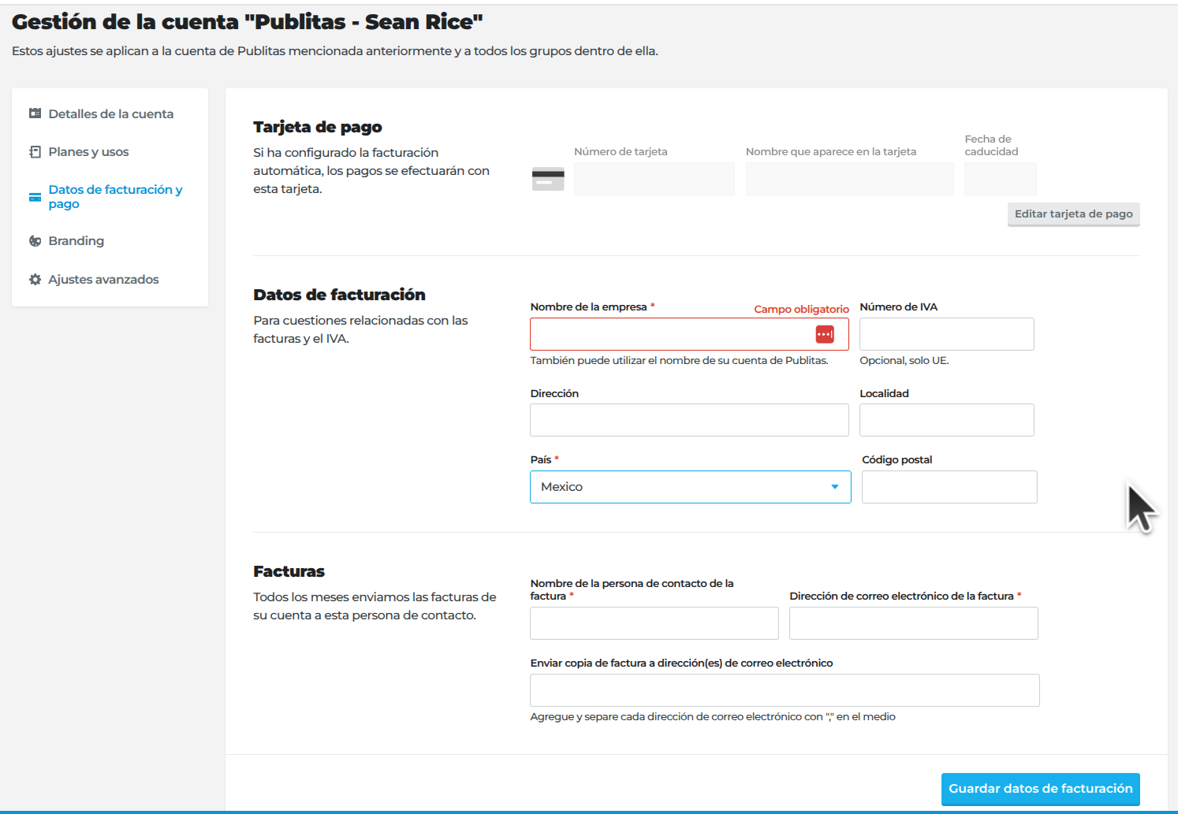
Task: Click the Dirección input field
Action: (x=689, y=420)
